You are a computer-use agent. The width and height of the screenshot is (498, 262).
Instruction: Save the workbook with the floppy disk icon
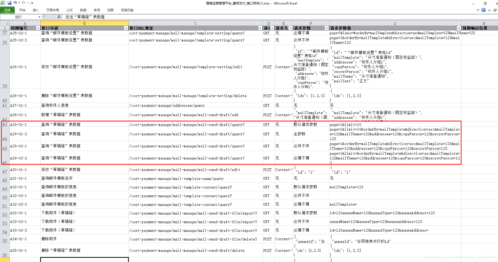click(9, 3)
